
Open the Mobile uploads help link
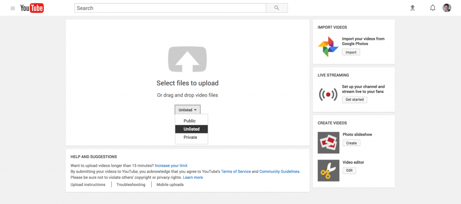170,185
